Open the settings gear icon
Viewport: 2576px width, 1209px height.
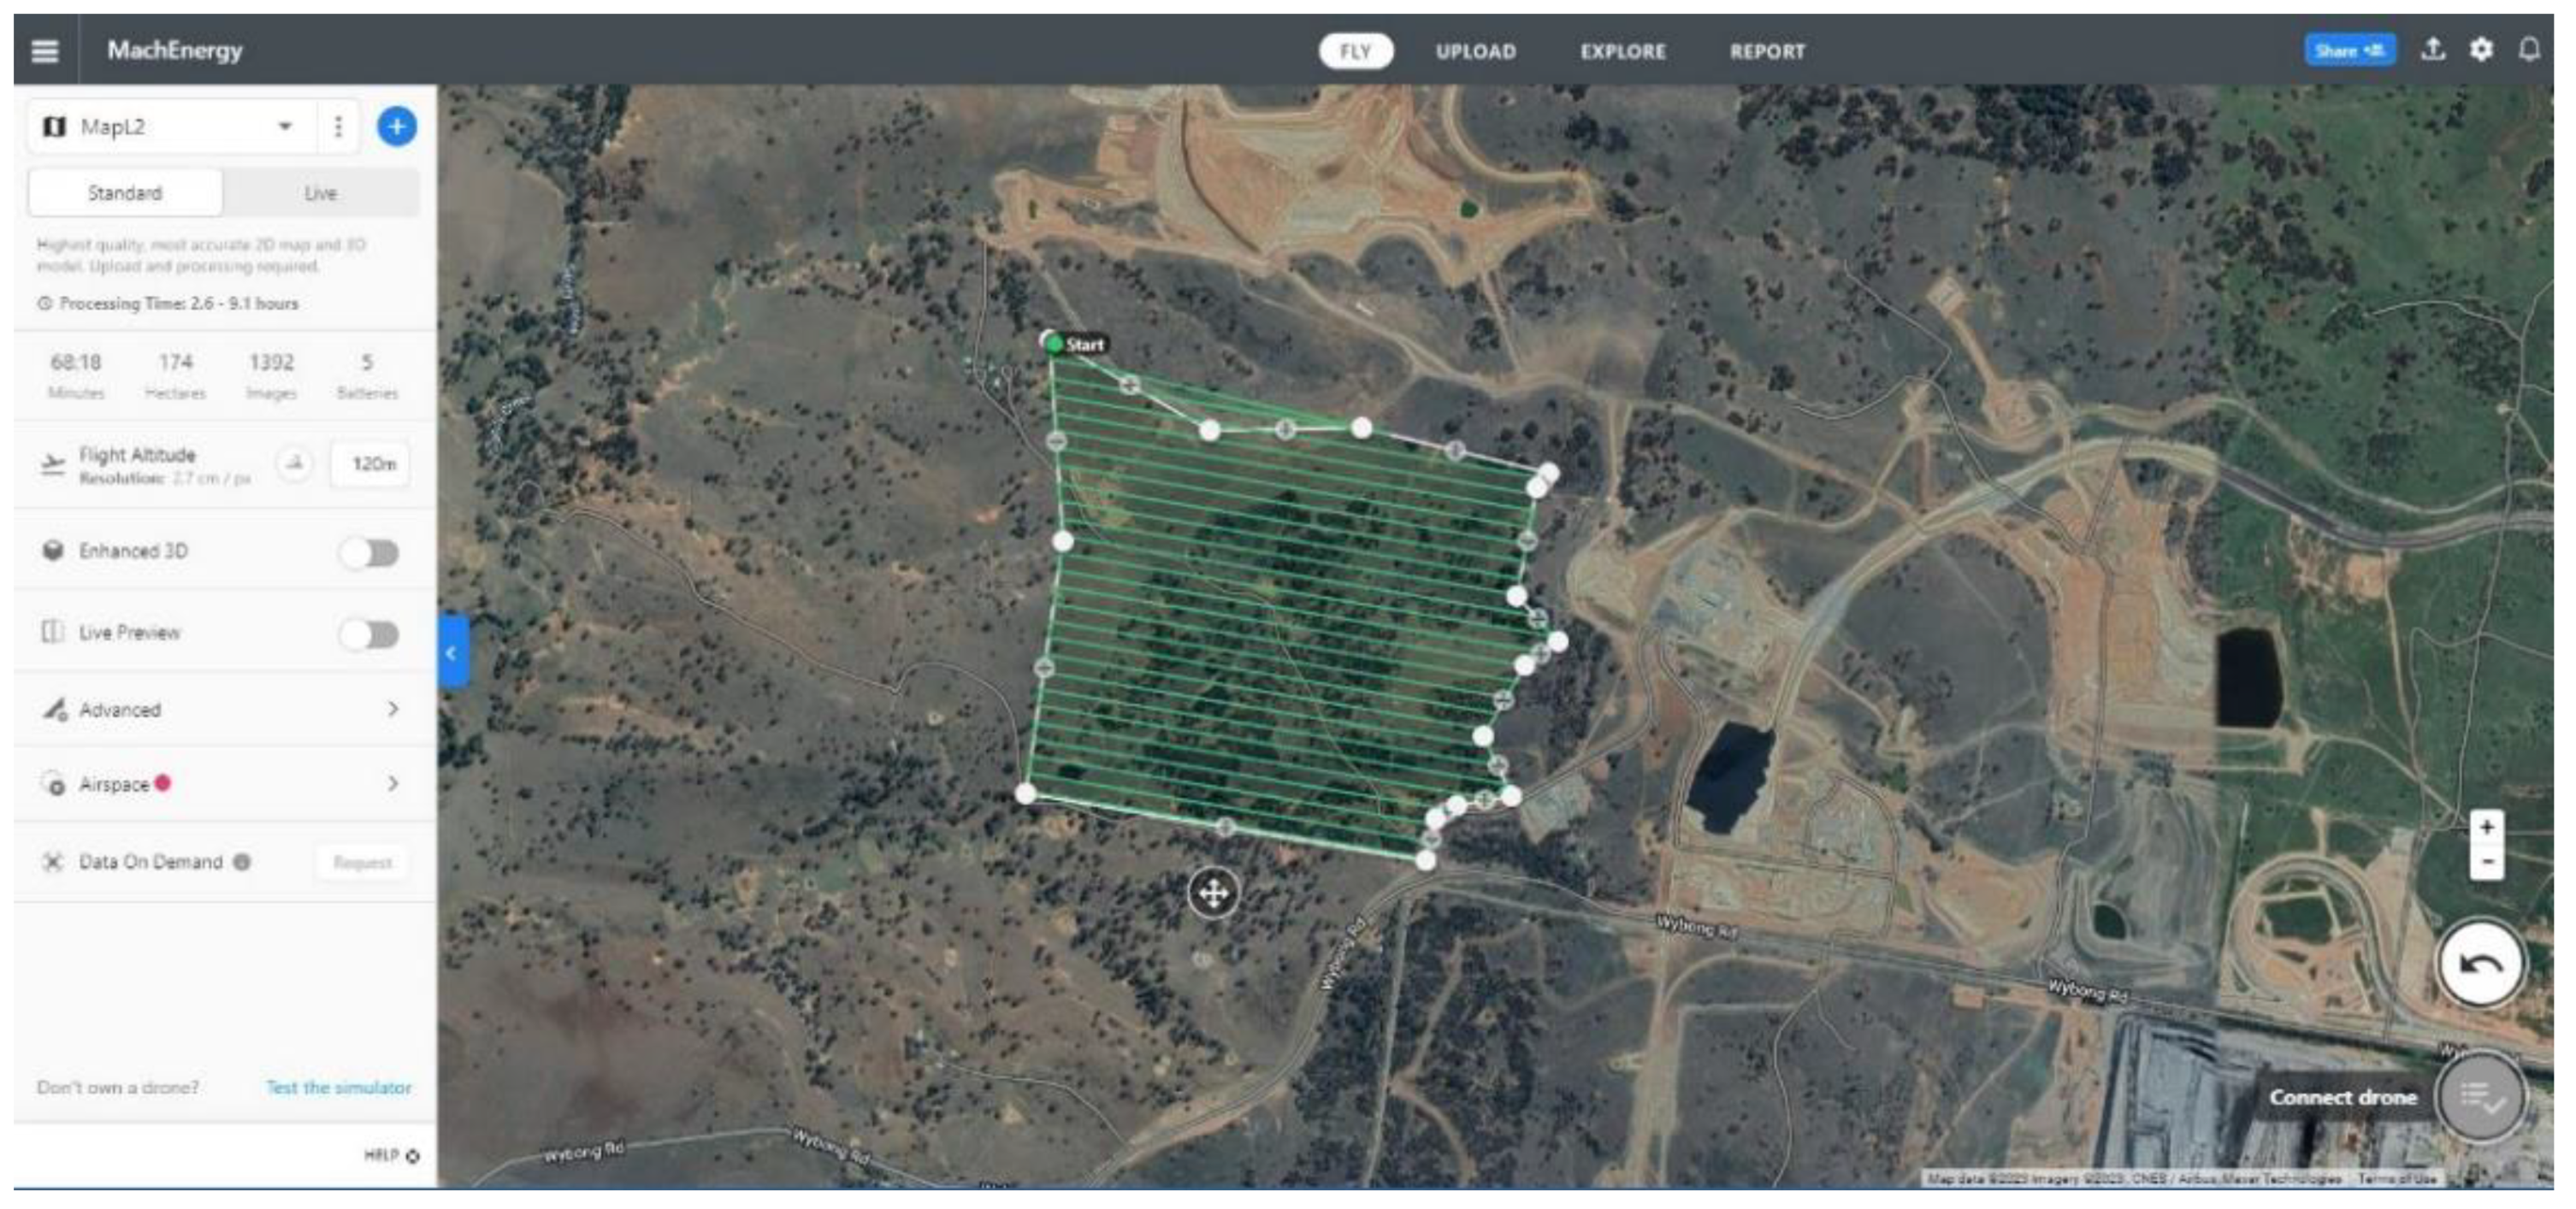pos(2481,49)
